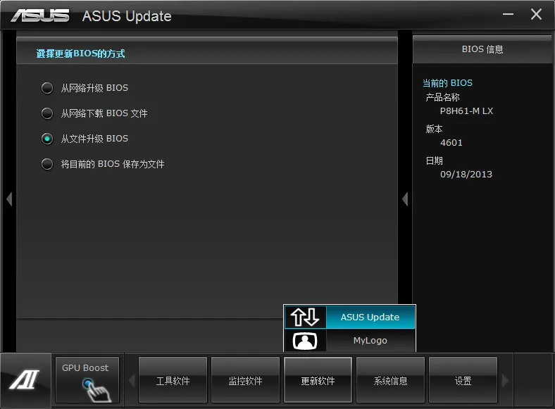555x409 pixels.
Task: Click product name P8H61-M LX
Action: coord(466,111)
